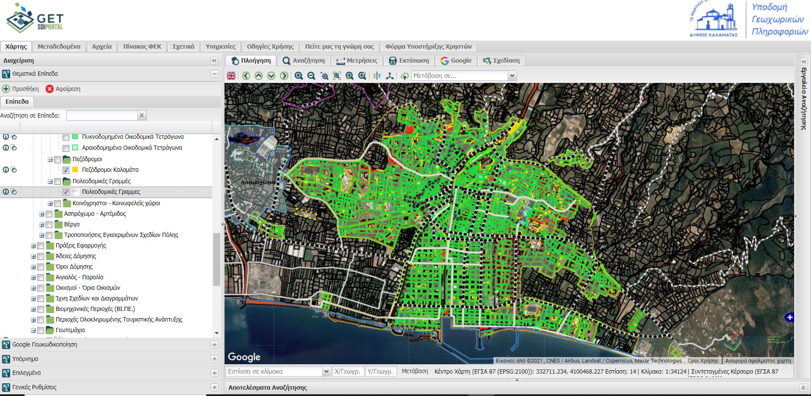
Task: Open info for Πεζόδρομοι Καλαμάτα layer
Action: [6, 170]
